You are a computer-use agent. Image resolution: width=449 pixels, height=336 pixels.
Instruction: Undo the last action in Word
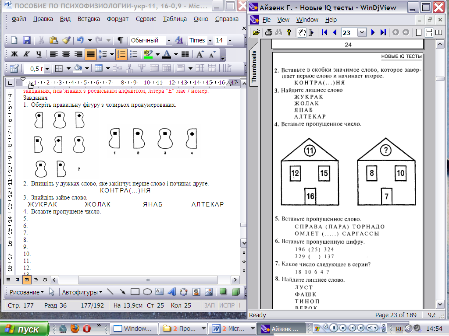point(81,40)
